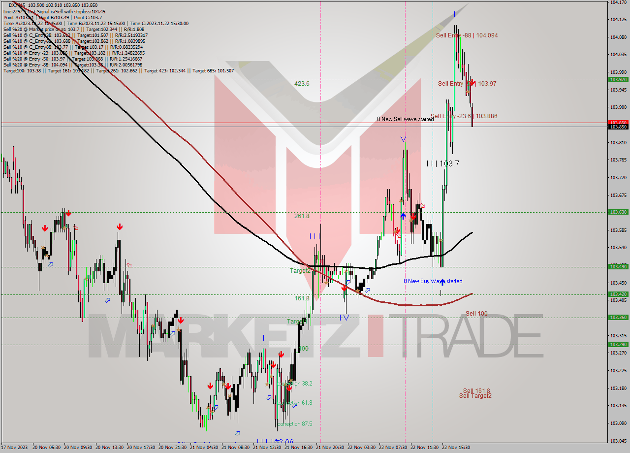Click the '0 New Sell wave started' text
The width and height of the screenshot is (630, 453).
tap(406, 119)
